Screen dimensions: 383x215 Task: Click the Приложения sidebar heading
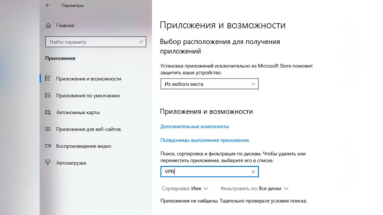click(60, 58)
